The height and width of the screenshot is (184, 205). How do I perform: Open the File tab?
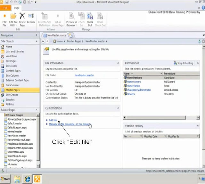point(5,8)
